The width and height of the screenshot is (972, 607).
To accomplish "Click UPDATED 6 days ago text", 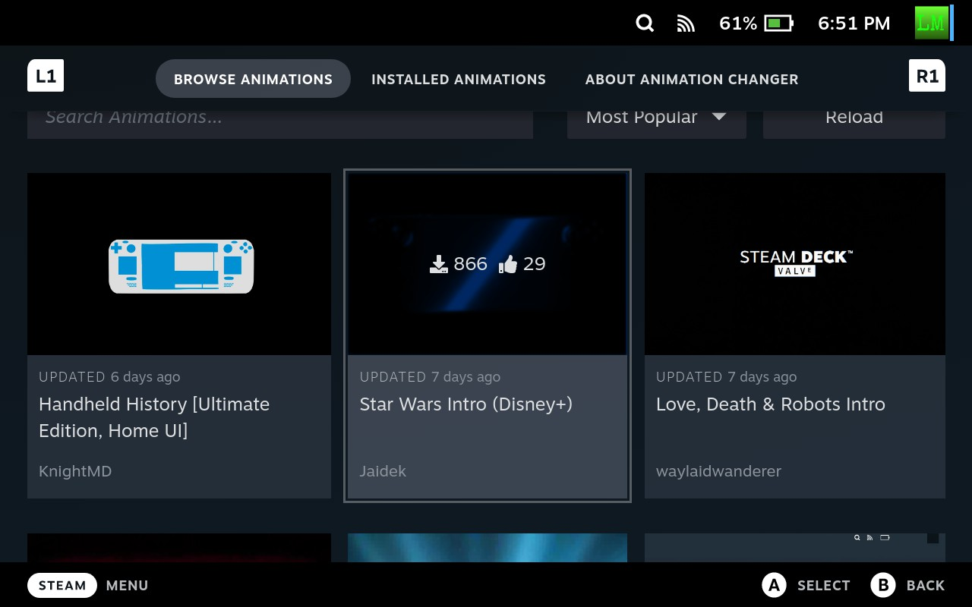I will click(109, 377).
